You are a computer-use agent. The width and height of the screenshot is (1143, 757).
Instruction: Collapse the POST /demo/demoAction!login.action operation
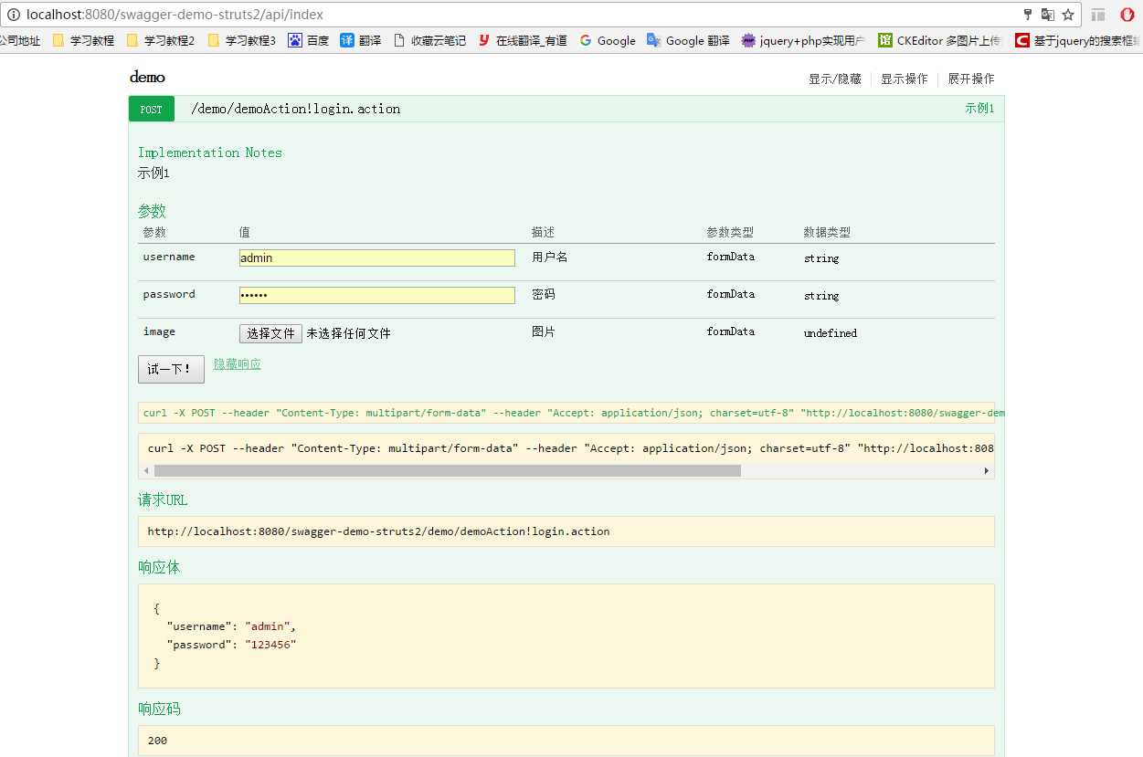(295, 109)
